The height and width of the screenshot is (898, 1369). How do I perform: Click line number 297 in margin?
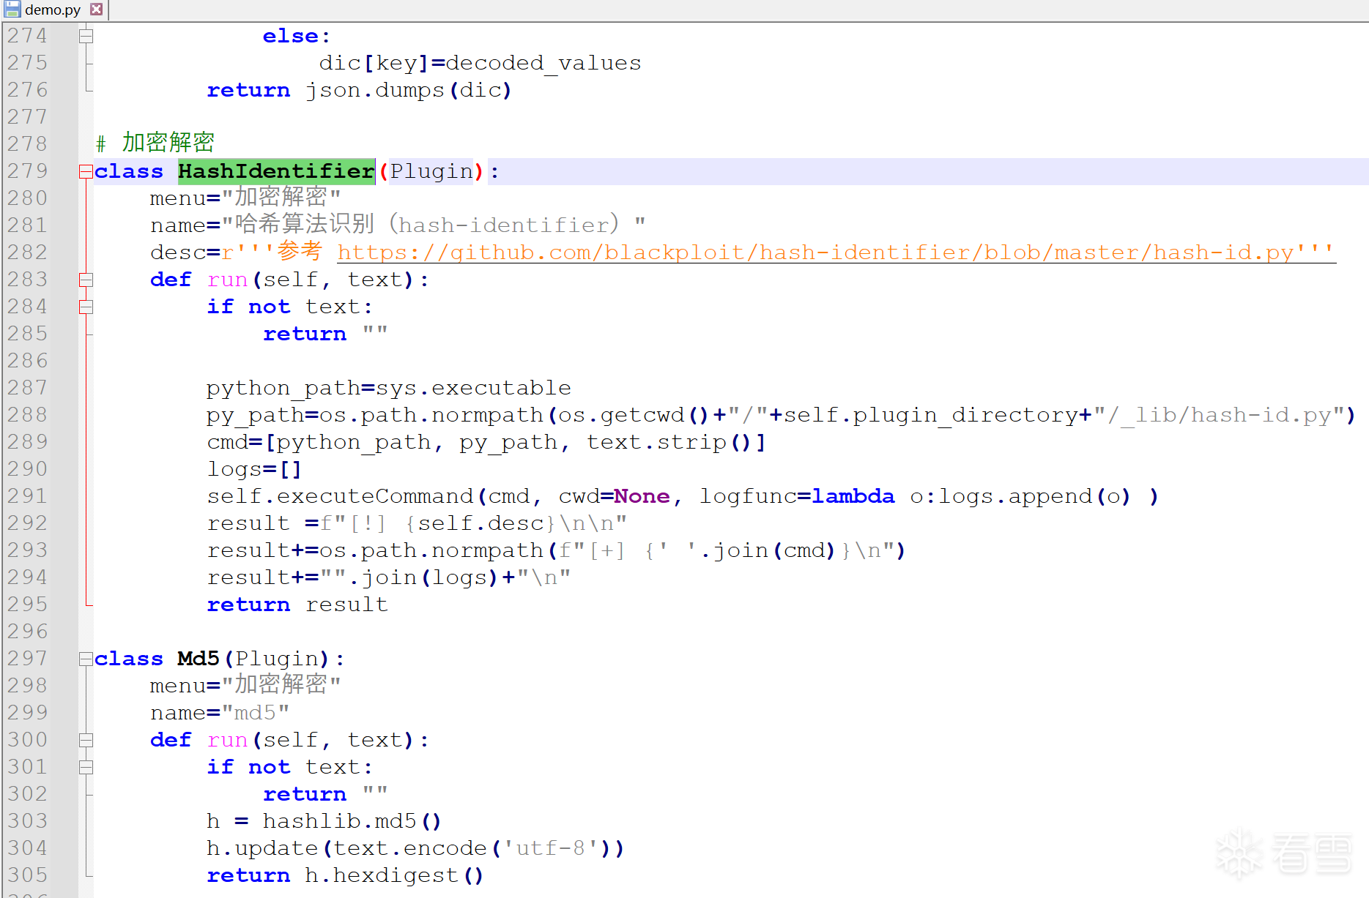(x=27, y=659)
